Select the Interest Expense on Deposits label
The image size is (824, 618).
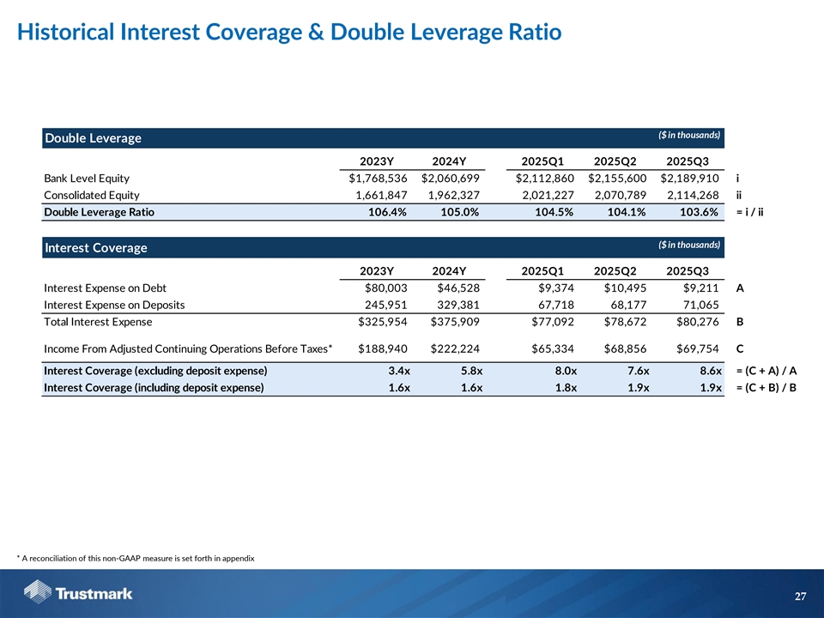click(114, 305)
